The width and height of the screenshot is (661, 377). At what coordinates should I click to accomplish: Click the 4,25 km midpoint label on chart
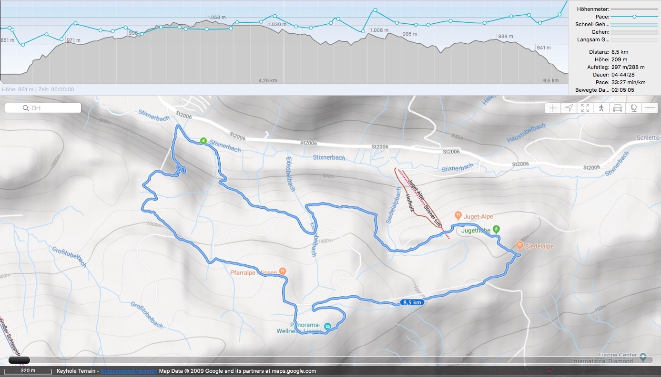point(268,80)
